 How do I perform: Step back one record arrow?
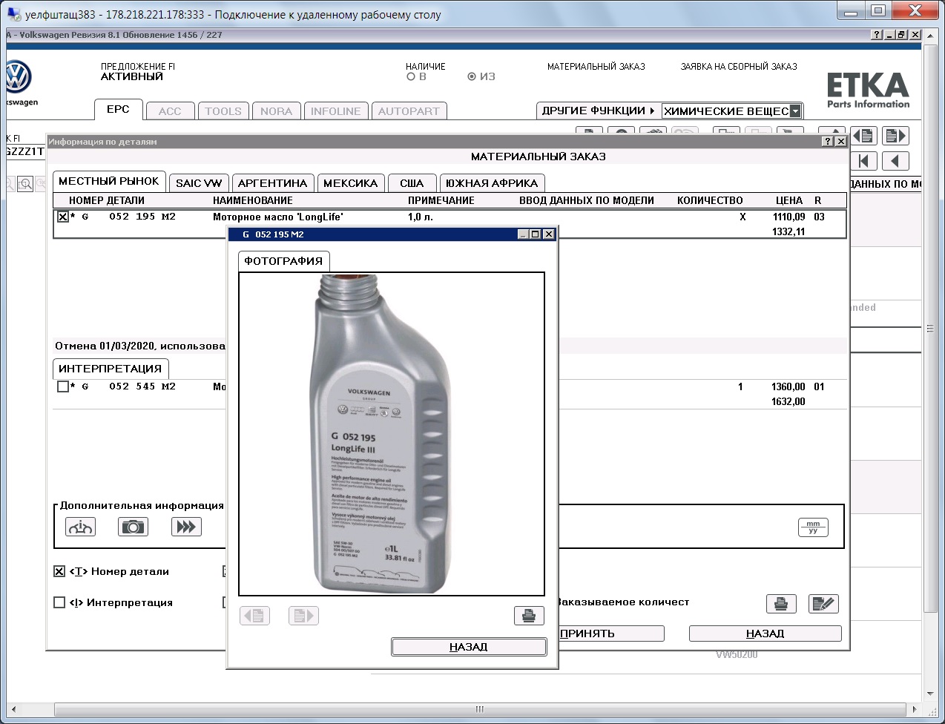[x=896, y=161]
